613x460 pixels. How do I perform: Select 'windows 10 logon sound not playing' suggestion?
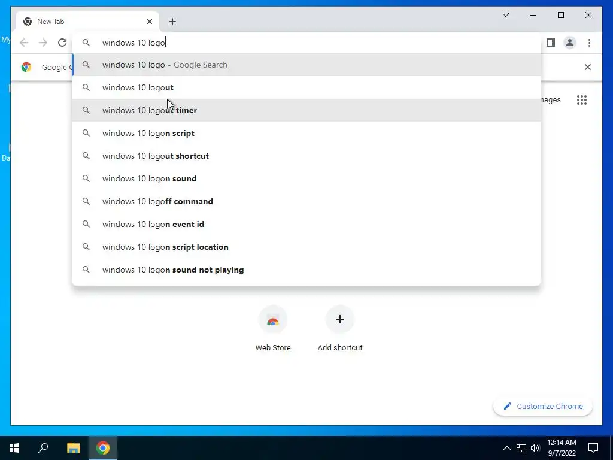tap(306, 270)
